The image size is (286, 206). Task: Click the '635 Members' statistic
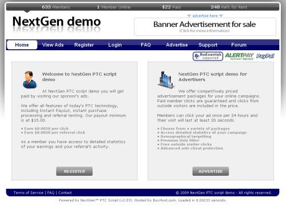tap(56, 7)
